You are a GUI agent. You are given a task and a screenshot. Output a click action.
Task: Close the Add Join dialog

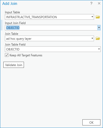pos(99,3)
